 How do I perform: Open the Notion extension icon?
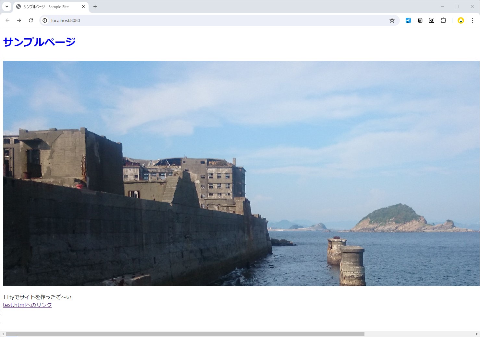420,20
